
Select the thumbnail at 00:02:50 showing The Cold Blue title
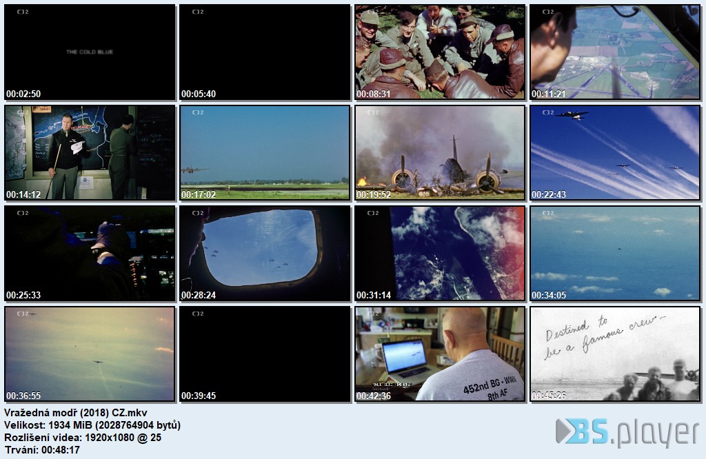pyautogui.click(x=90, y=52)
